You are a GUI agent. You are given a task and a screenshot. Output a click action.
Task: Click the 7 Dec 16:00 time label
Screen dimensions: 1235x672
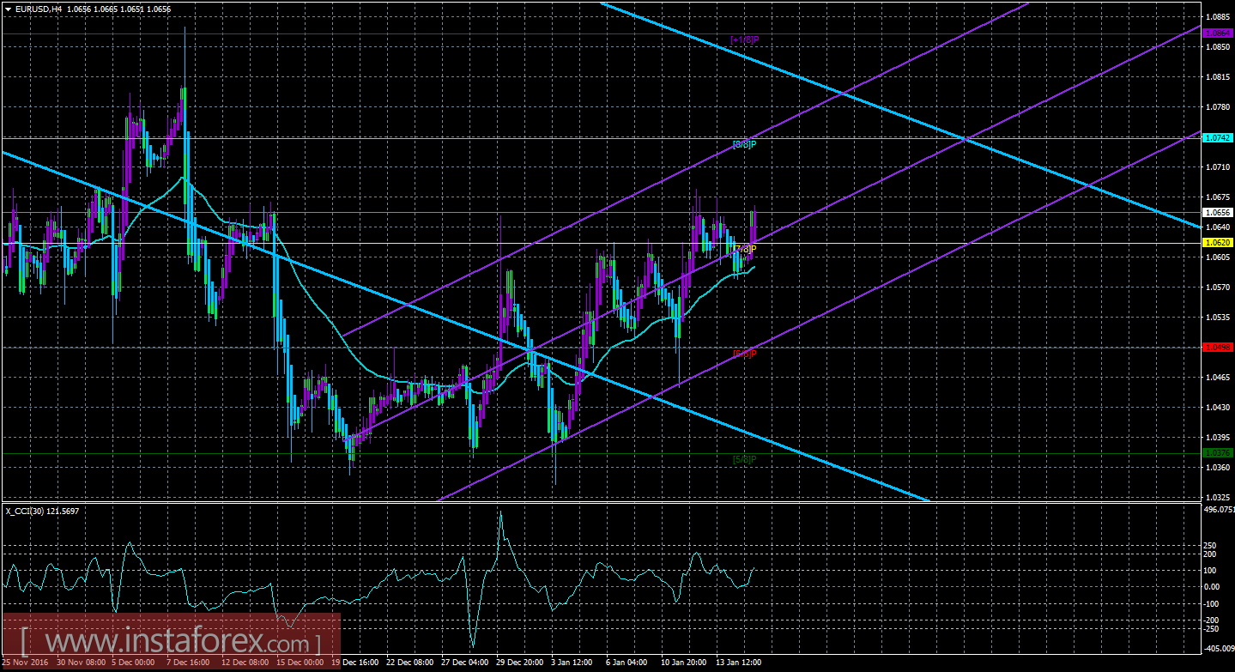(189, 663)
